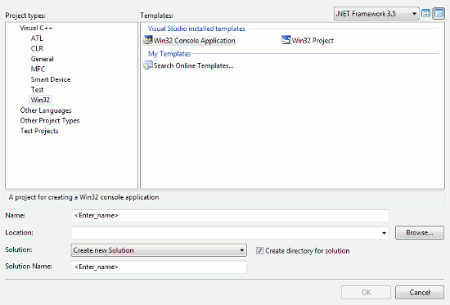Click the Win32 console application description text
450x305 pixels.
(x=83, y=197)
